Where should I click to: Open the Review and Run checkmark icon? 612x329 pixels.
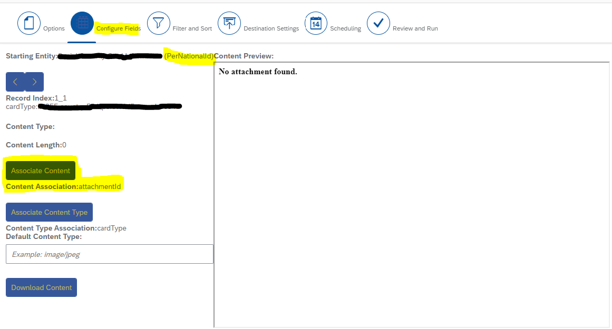click(378, 23)
